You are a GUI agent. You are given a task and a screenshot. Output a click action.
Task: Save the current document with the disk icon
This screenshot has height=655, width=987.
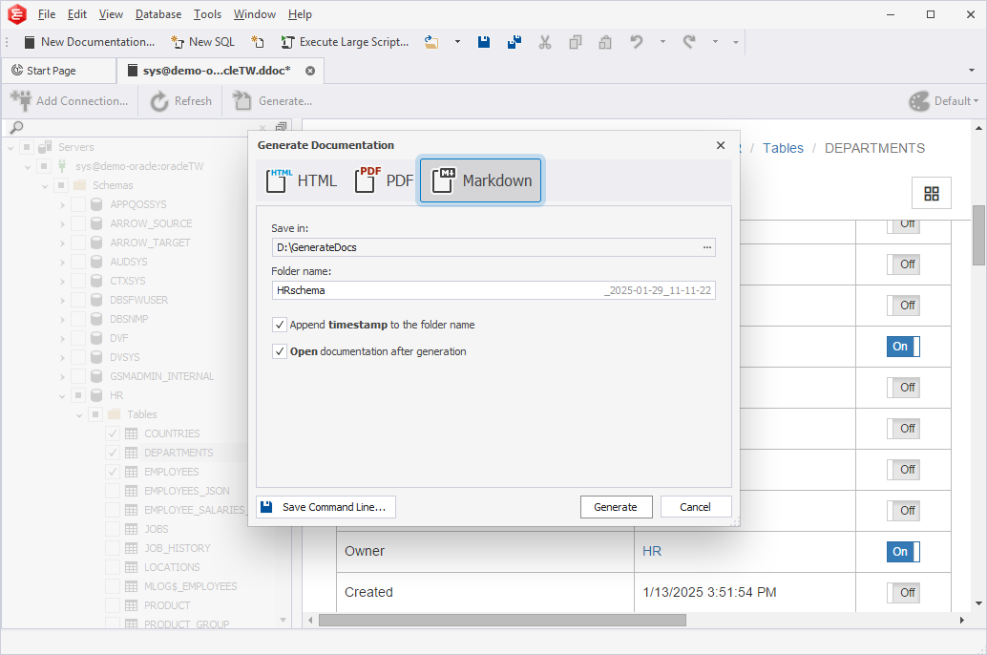pos(483,42)
